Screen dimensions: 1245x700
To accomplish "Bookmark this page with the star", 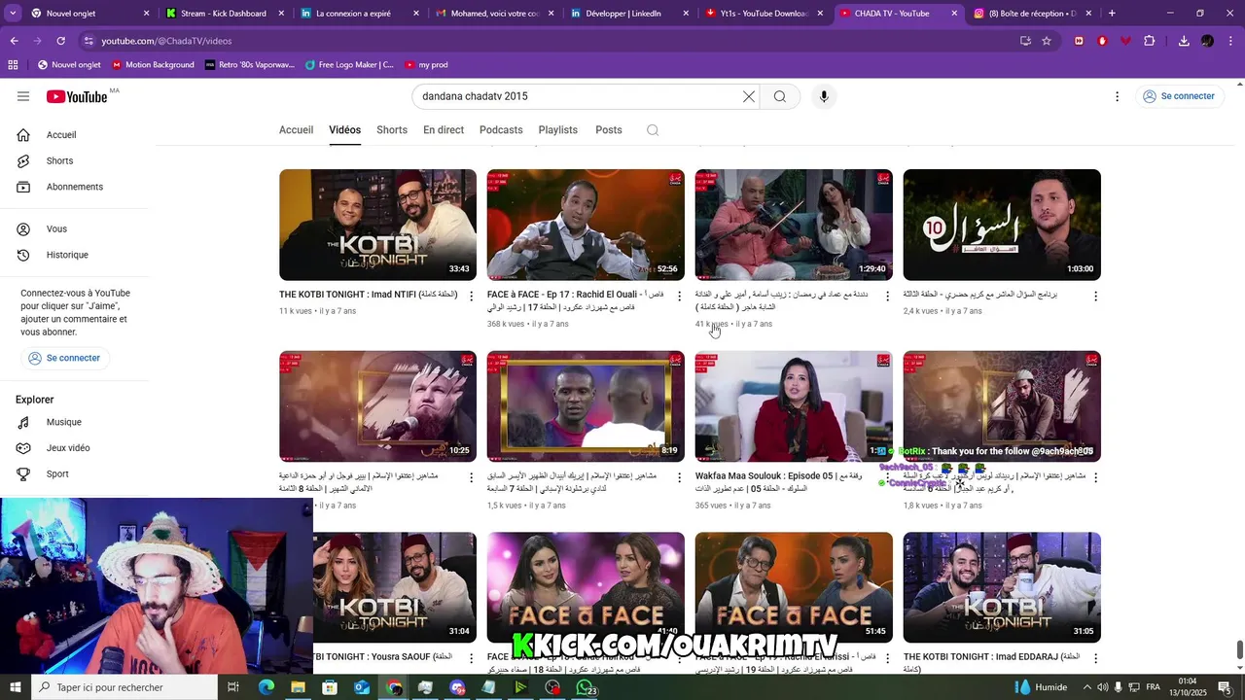I will [1047, 41].
